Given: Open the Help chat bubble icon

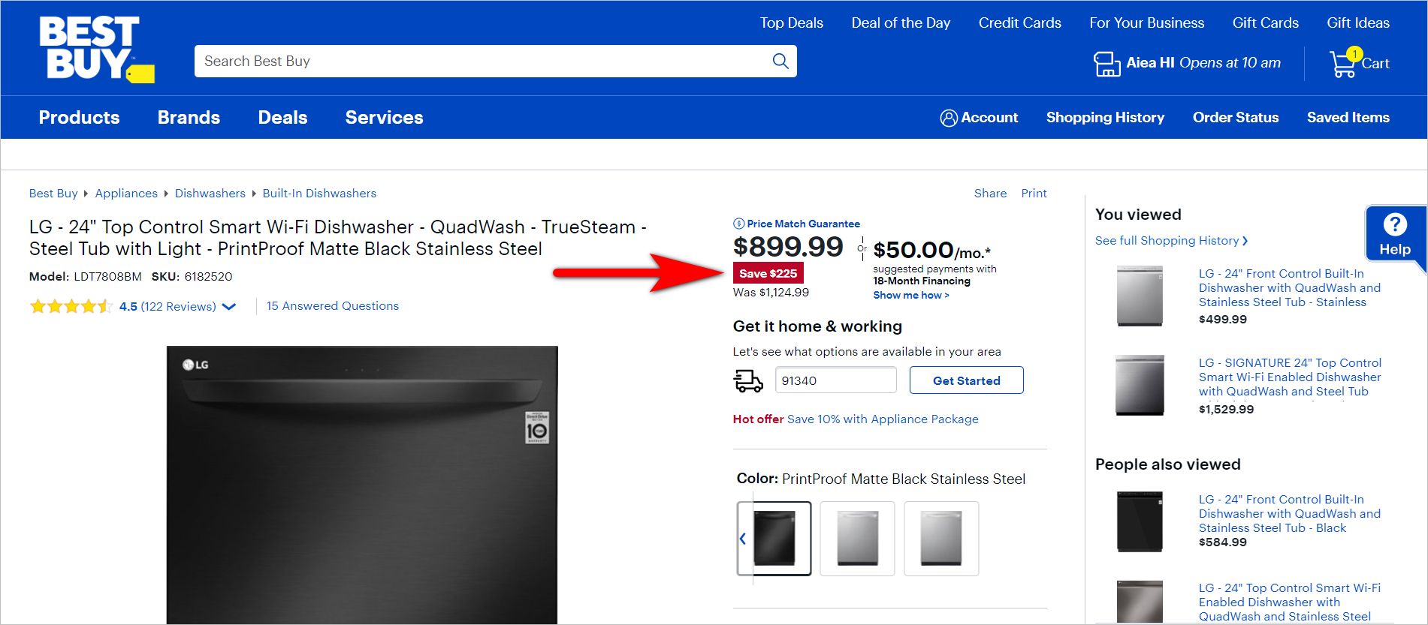Looking at the screenshot, I should point(1395,224).
